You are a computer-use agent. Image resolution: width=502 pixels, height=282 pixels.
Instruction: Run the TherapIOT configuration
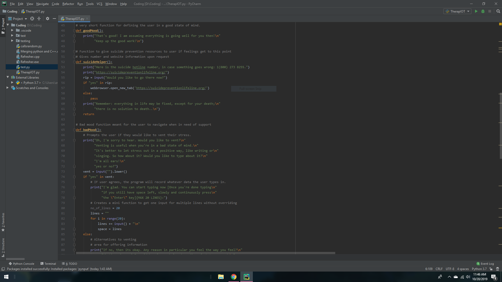[x=476, y=11]
